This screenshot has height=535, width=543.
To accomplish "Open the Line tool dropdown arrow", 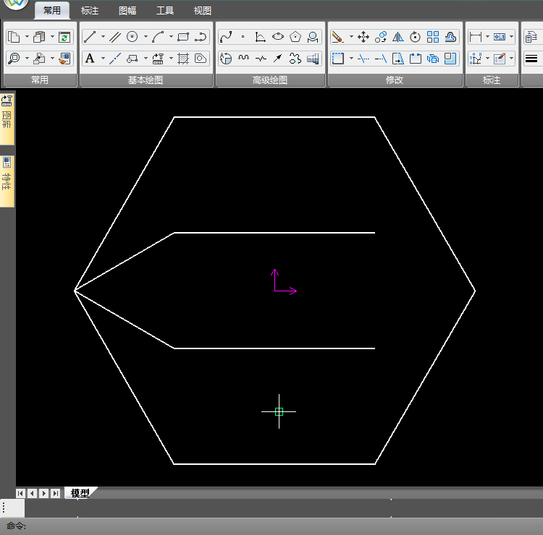I will [x=103, y=36].
